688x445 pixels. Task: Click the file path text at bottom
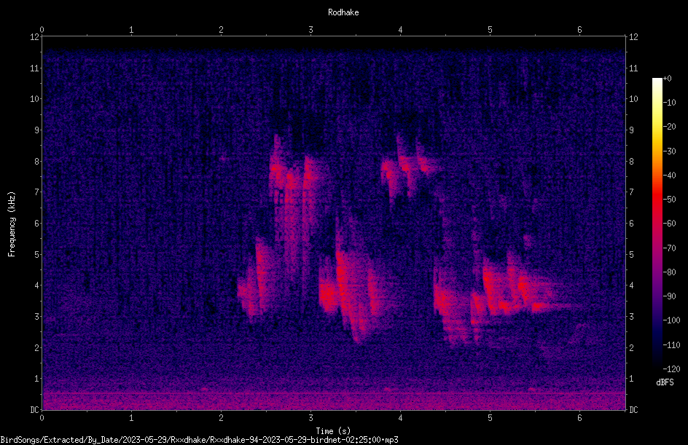click(x=199, y=439)
